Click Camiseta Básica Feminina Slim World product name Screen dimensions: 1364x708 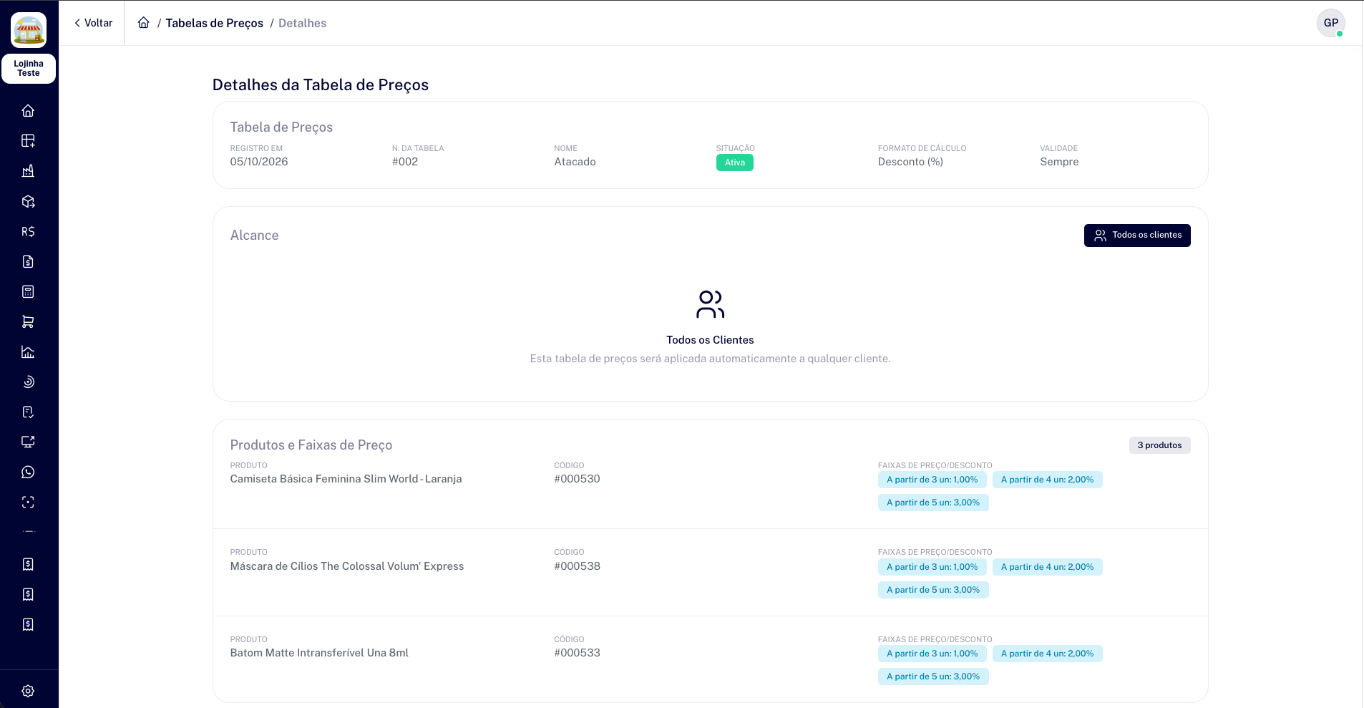coord(346,479)
